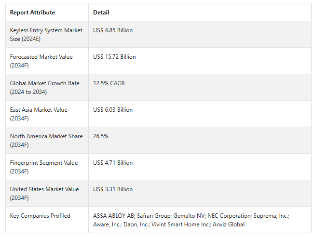Select the Keyless Entry System Market Size cell
The height and width of the screenshot is (237, 314).
47,34
